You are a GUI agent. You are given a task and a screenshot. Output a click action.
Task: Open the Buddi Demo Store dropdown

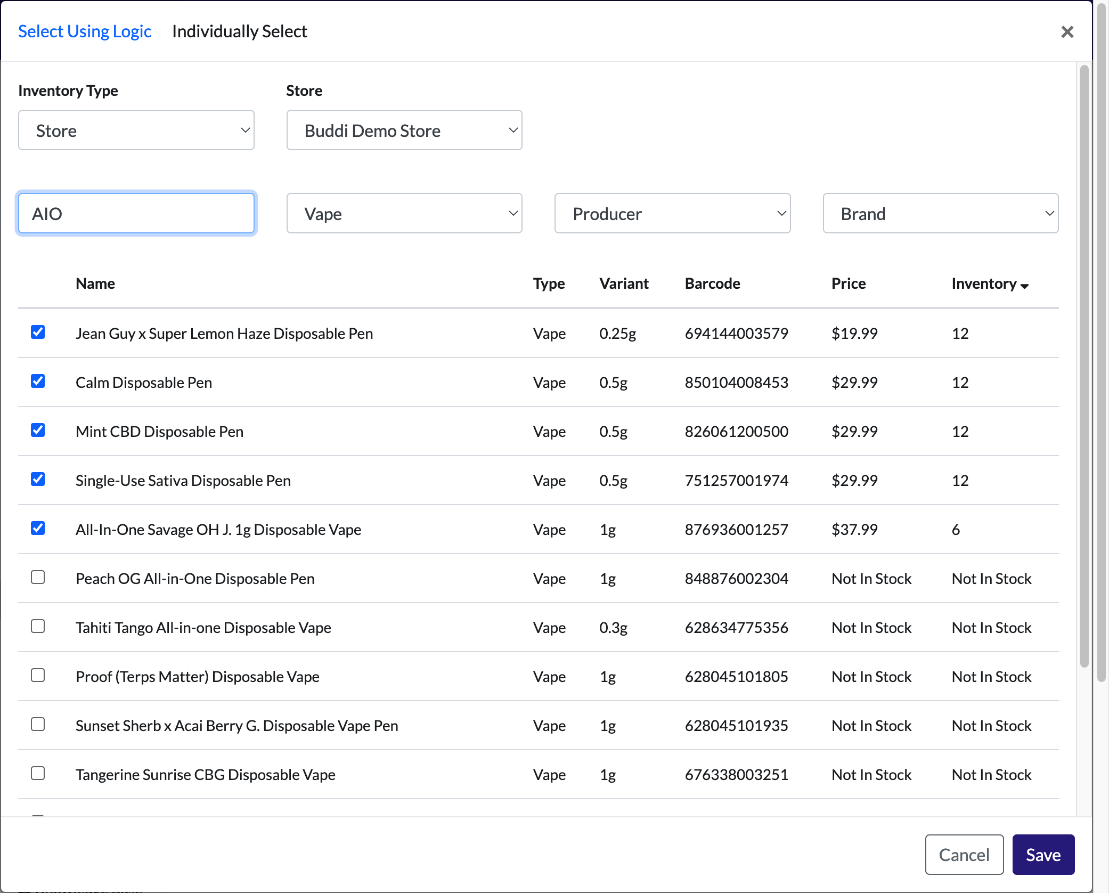coord(404,130)
